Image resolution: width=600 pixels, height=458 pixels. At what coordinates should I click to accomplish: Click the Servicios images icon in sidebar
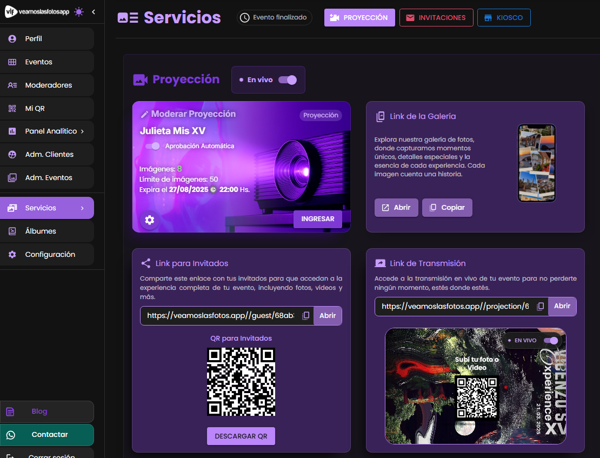click(12, 208)
